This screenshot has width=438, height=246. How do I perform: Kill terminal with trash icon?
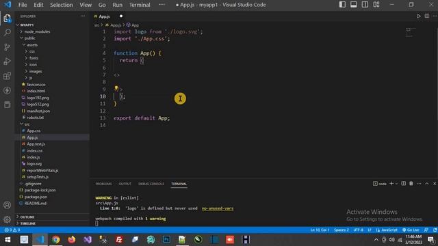pyautogui.click(x=411, y=184)
